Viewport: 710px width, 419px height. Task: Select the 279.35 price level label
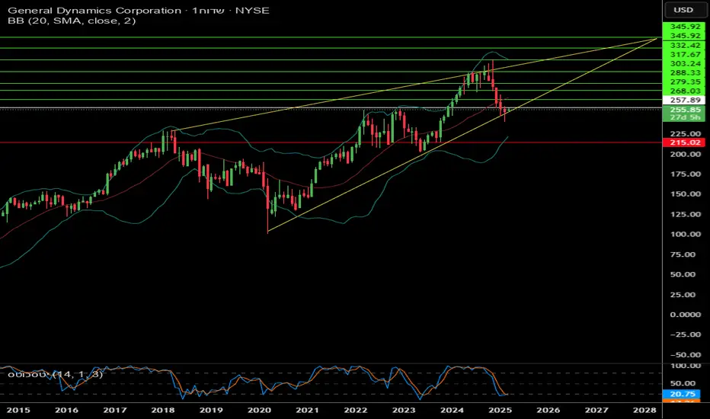coord(685,82)
